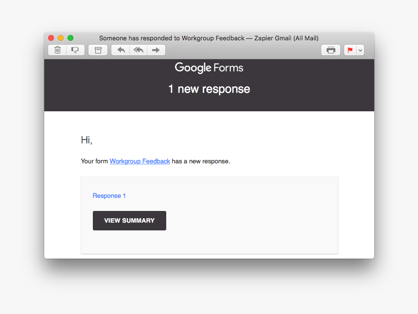Viewport: 418px width, 314px height.
Task: Reply all with the double arrow icon
Action: (x=139, y=50)
